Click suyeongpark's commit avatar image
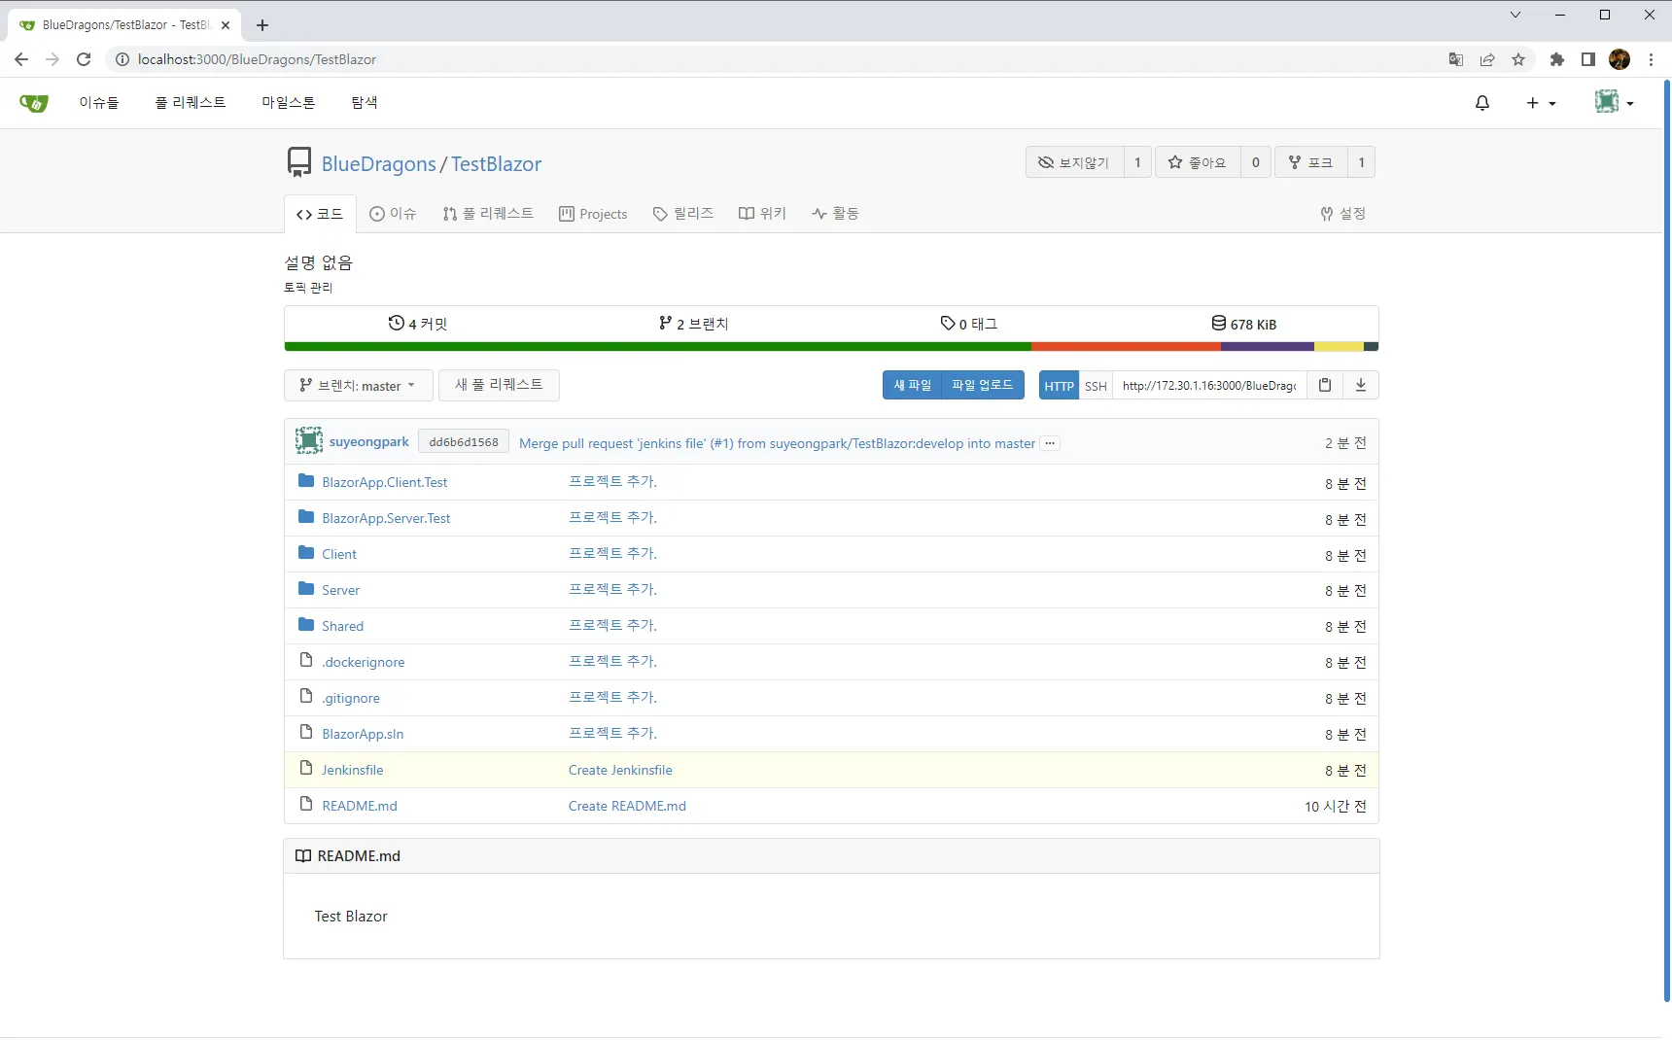Image resolution: width=1672 pixels, height=1040 pixels. 309,441
